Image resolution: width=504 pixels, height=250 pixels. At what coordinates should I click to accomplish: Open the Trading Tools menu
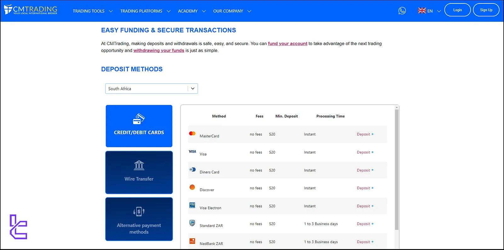[89, 11]
